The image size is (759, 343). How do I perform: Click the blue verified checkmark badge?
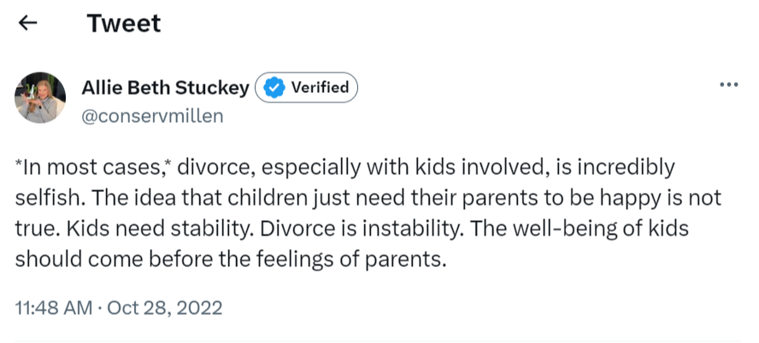(273, 87)
